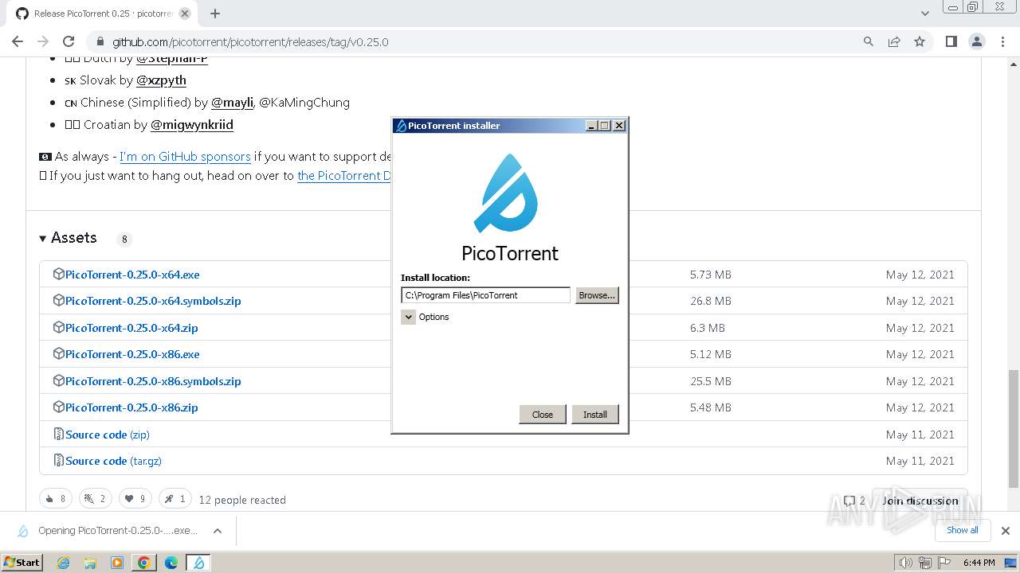The height and width of the screenshot is (573, 1020).
Task: Click the browser Back arrow
Action: click(18, 41)
